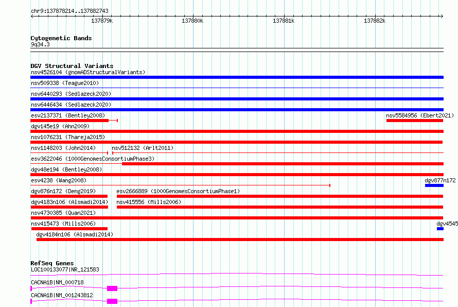Image resolution: width=458 pixels, height=307 pixels.
Task: Click the magenta exon box of NM_001243812
Action: point(112,301)
